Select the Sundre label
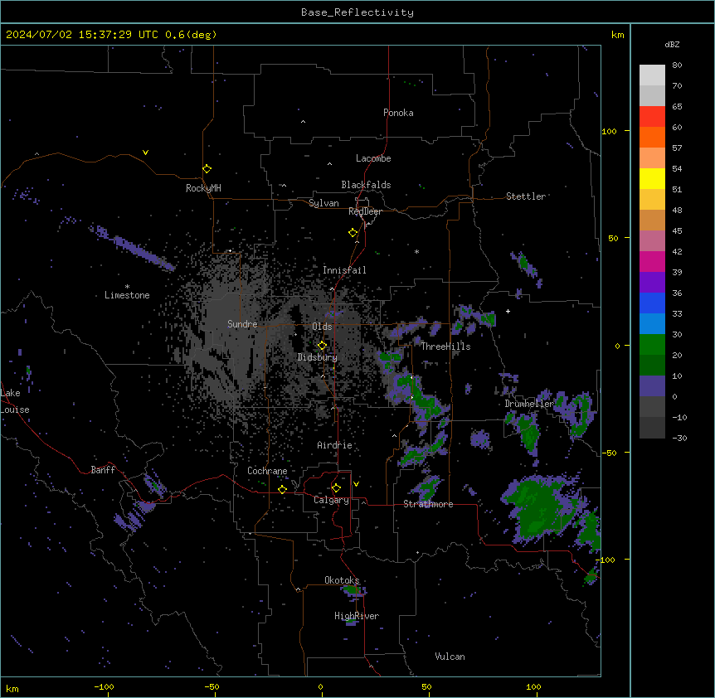This screenshot has width=715, height=698. click(242, 324)
